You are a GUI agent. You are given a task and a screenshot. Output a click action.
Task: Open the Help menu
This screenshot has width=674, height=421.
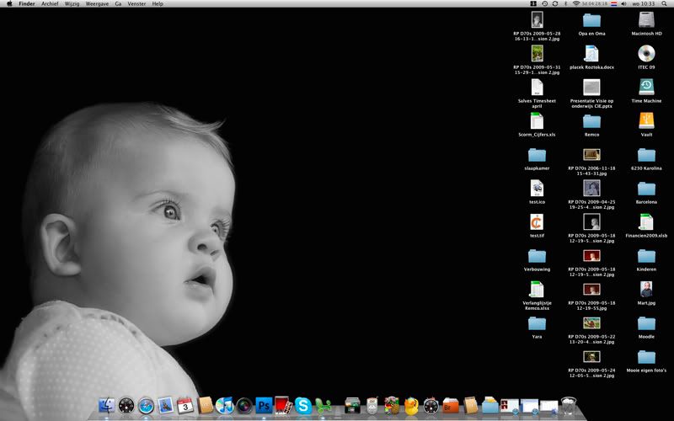pos(158,3)
